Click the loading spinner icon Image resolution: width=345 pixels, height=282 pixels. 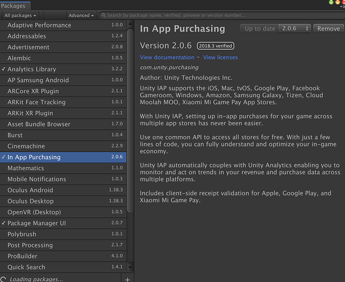(4, 279)
